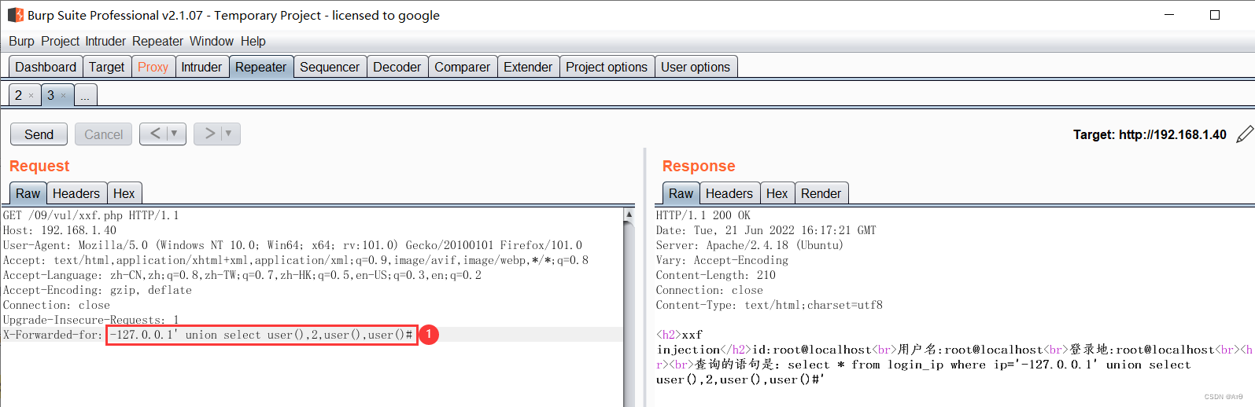Select Repeater sub-tab 2

point(19,95)
